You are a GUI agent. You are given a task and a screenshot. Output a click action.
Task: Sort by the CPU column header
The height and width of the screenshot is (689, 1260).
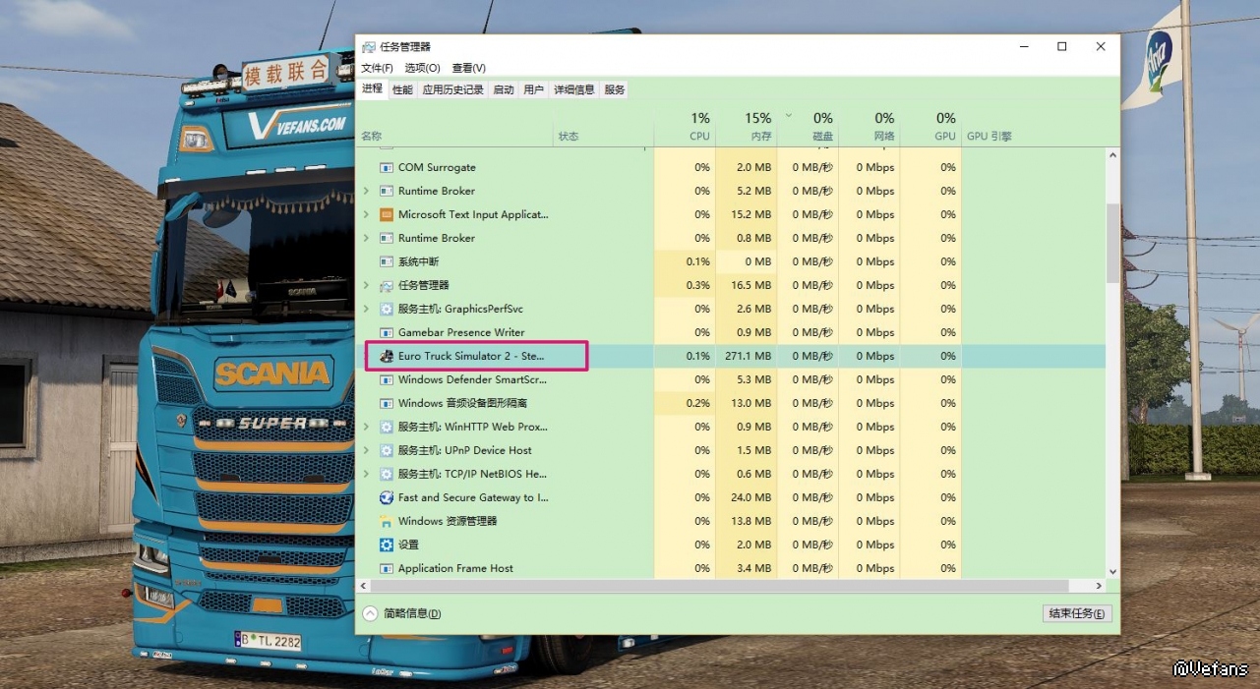(698, 127)
